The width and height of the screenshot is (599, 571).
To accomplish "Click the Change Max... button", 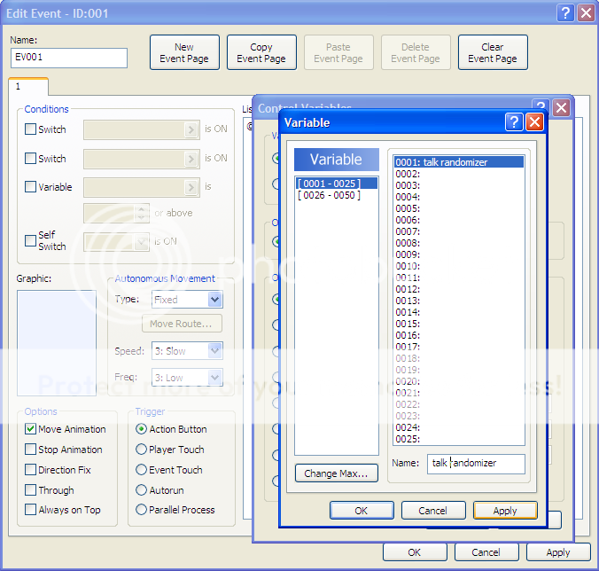I will coord(335,473).
